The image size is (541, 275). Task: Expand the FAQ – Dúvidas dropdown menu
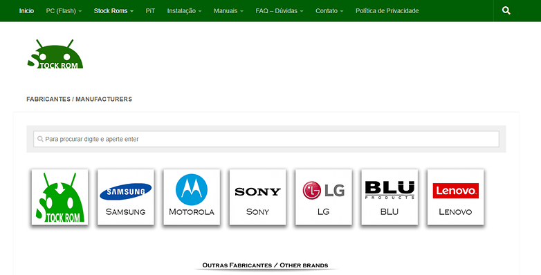pyautogui.click(x=279, y=10)
